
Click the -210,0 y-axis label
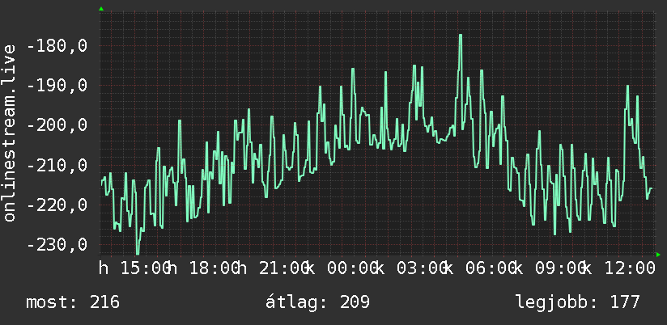coord(57,165)
